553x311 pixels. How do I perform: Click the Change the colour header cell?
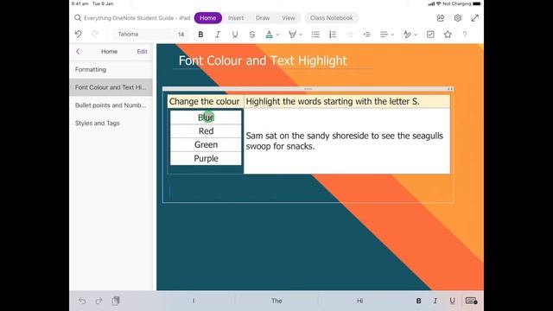(205, 102)
